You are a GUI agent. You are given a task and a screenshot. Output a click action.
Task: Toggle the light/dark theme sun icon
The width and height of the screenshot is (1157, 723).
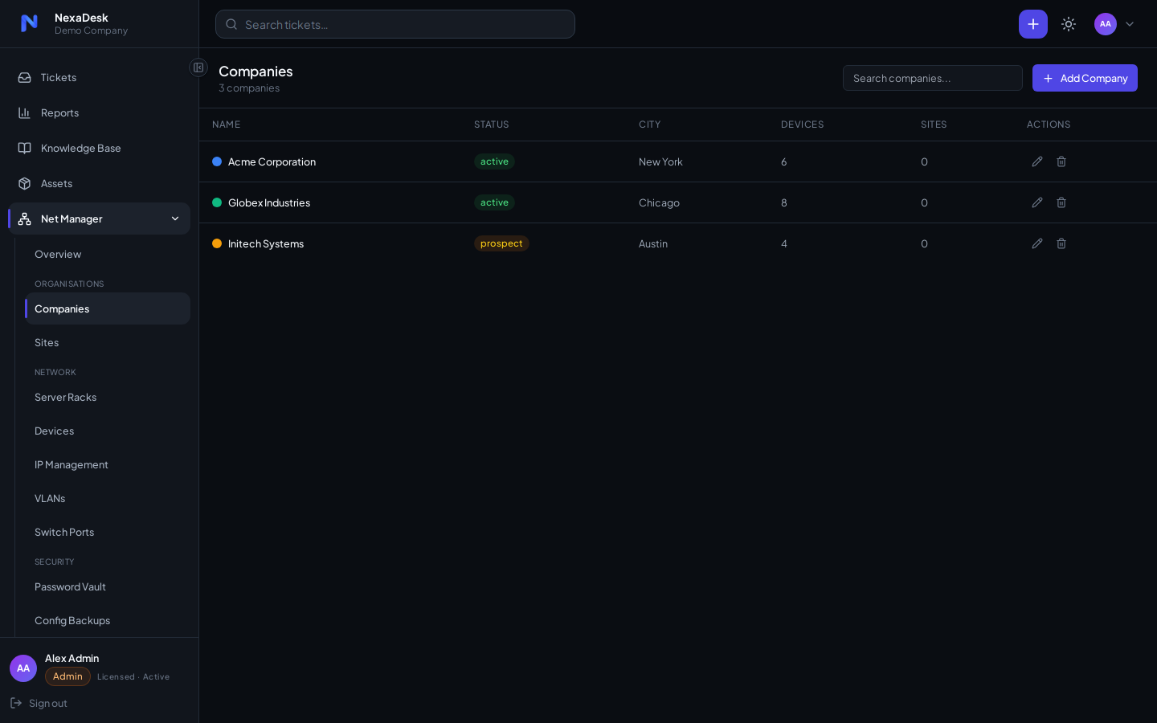(1069, 24)
